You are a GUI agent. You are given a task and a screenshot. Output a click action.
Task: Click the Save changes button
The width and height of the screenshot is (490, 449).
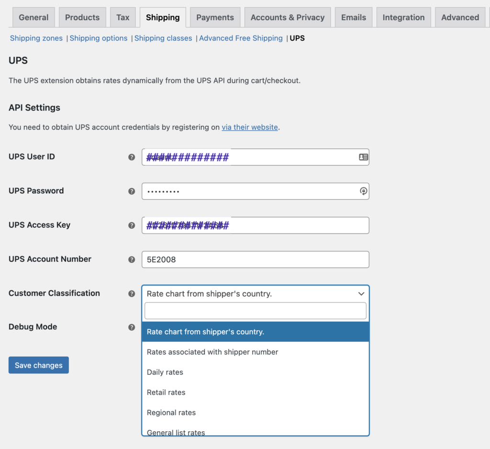click(39, 365)
